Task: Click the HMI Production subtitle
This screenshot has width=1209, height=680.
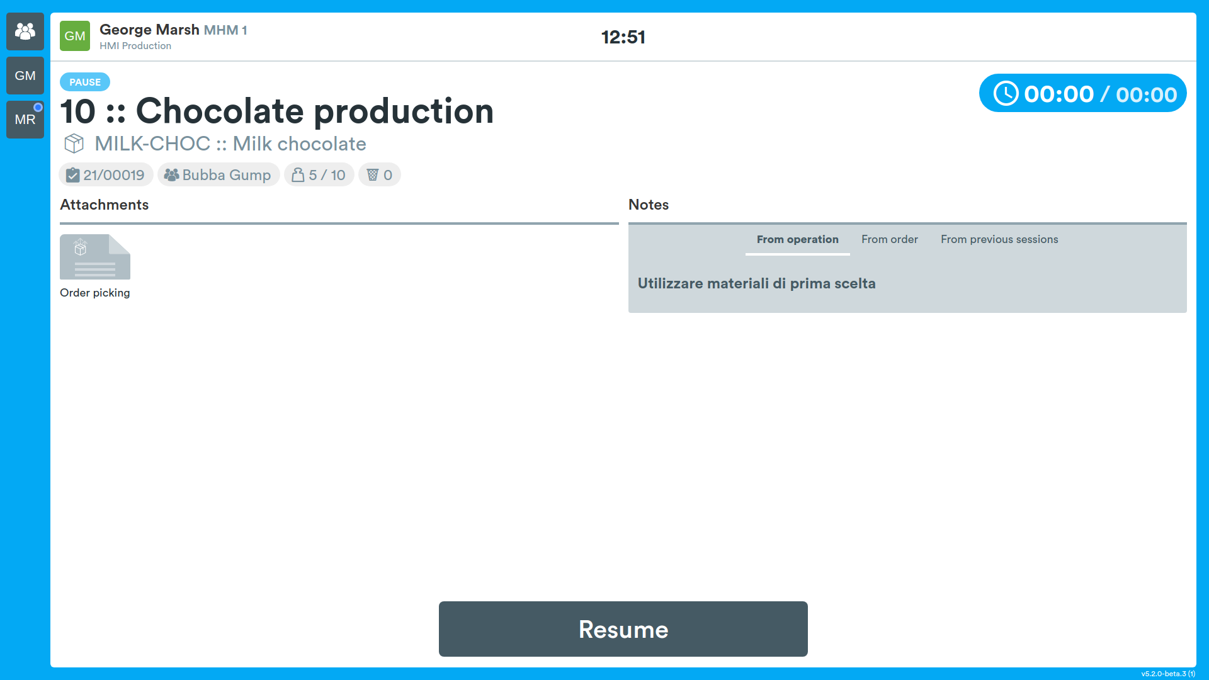Action: (135, 46)
